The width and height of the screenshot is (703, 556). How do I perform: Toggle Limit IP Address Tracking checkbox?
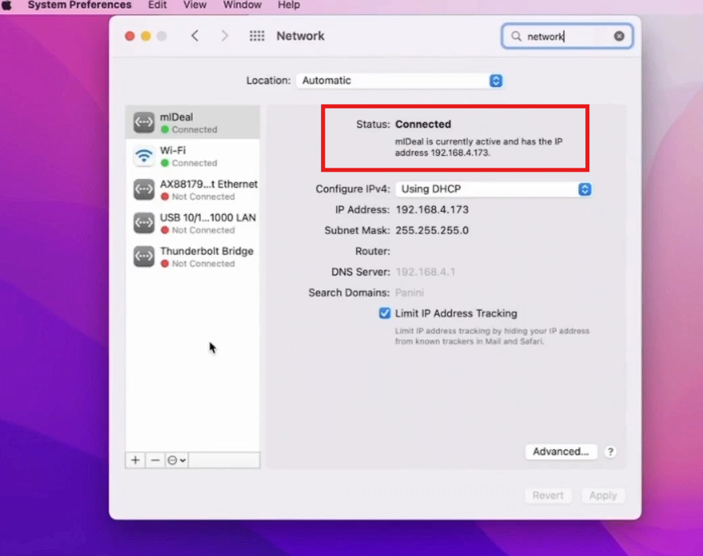(385, 313)
